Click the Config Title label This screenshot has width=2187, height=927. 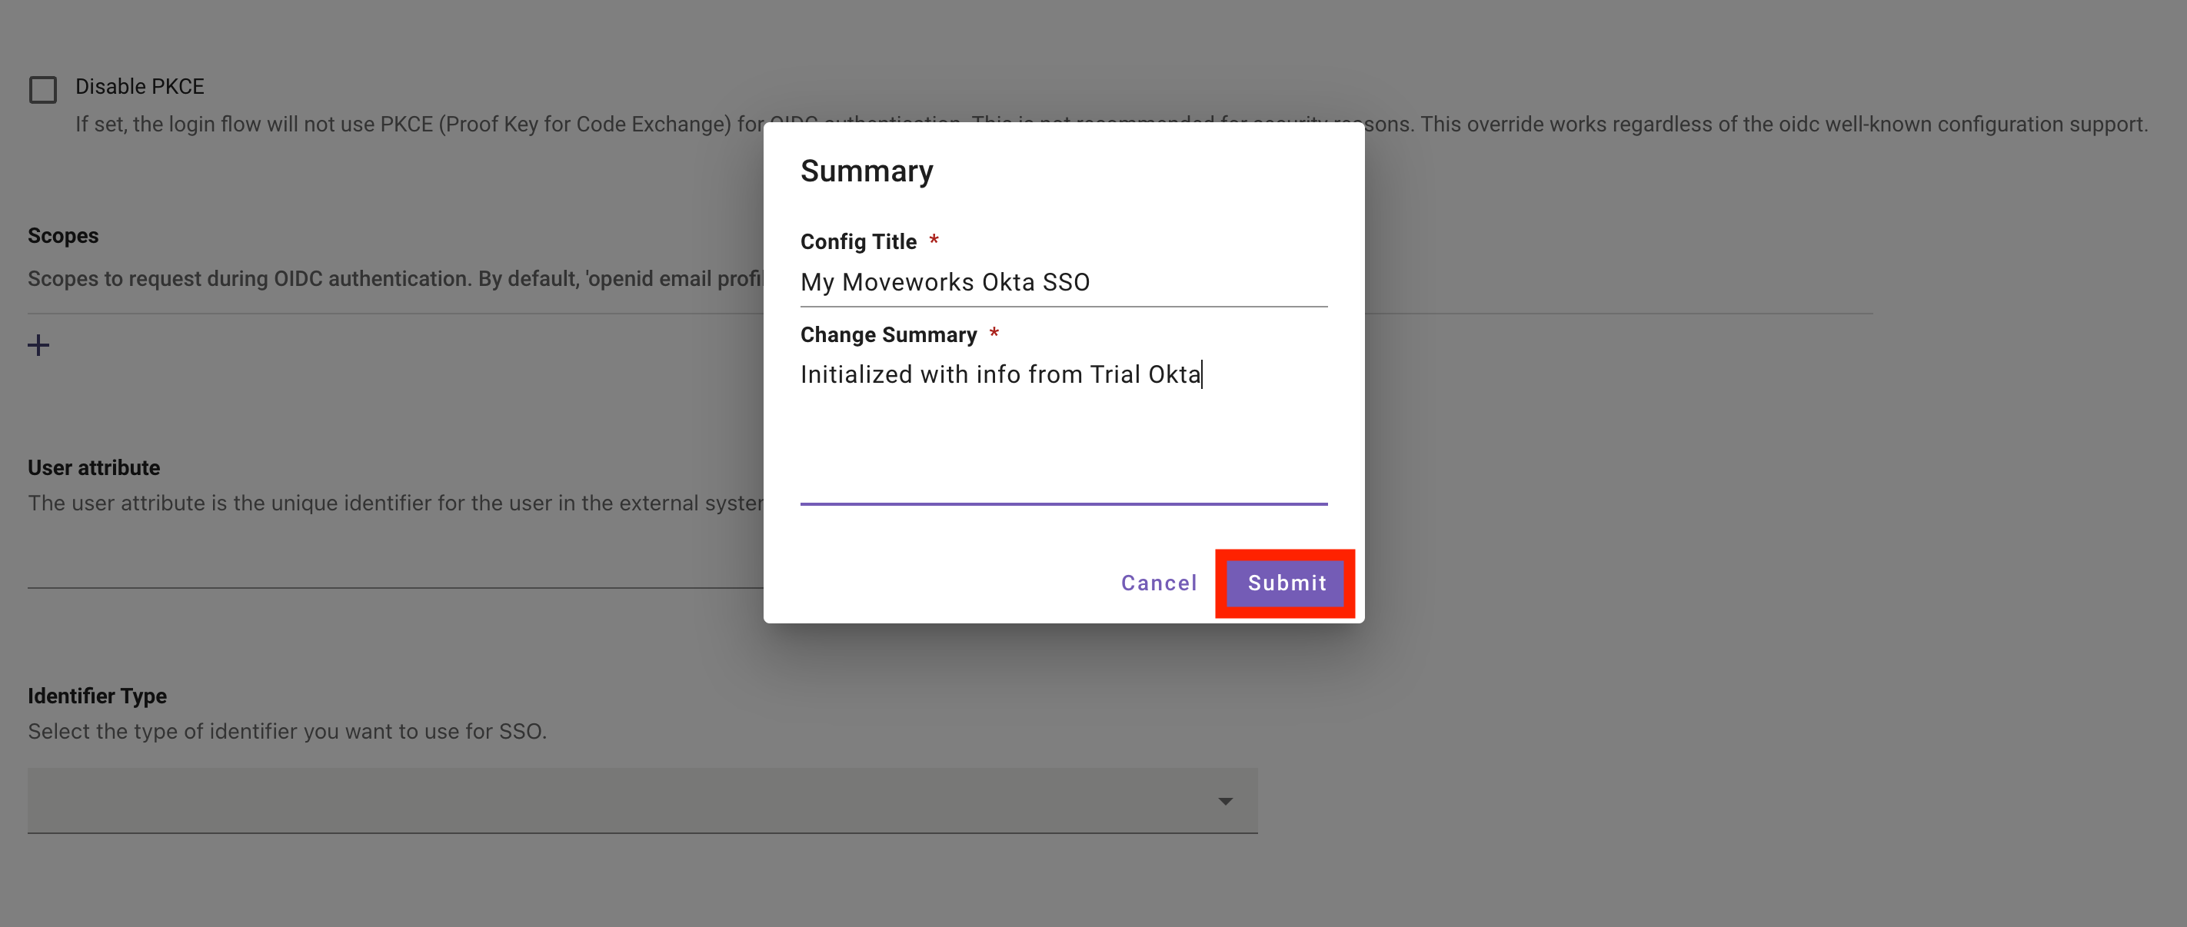coord(857,242)
